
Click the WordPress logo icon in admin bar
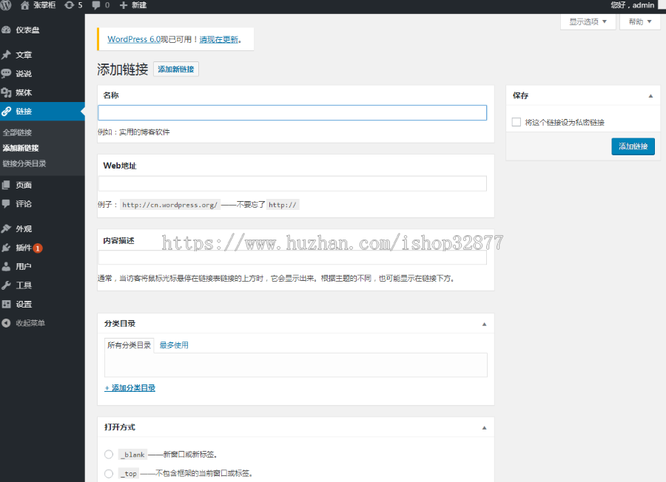coord(5,5)
